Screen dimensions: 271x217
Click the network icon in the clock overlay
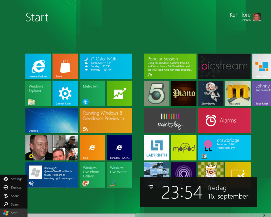151,187
